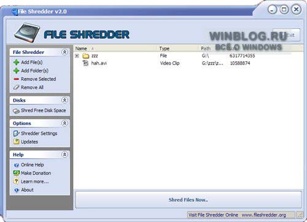Collapse the Help panel section

[64, 155]
